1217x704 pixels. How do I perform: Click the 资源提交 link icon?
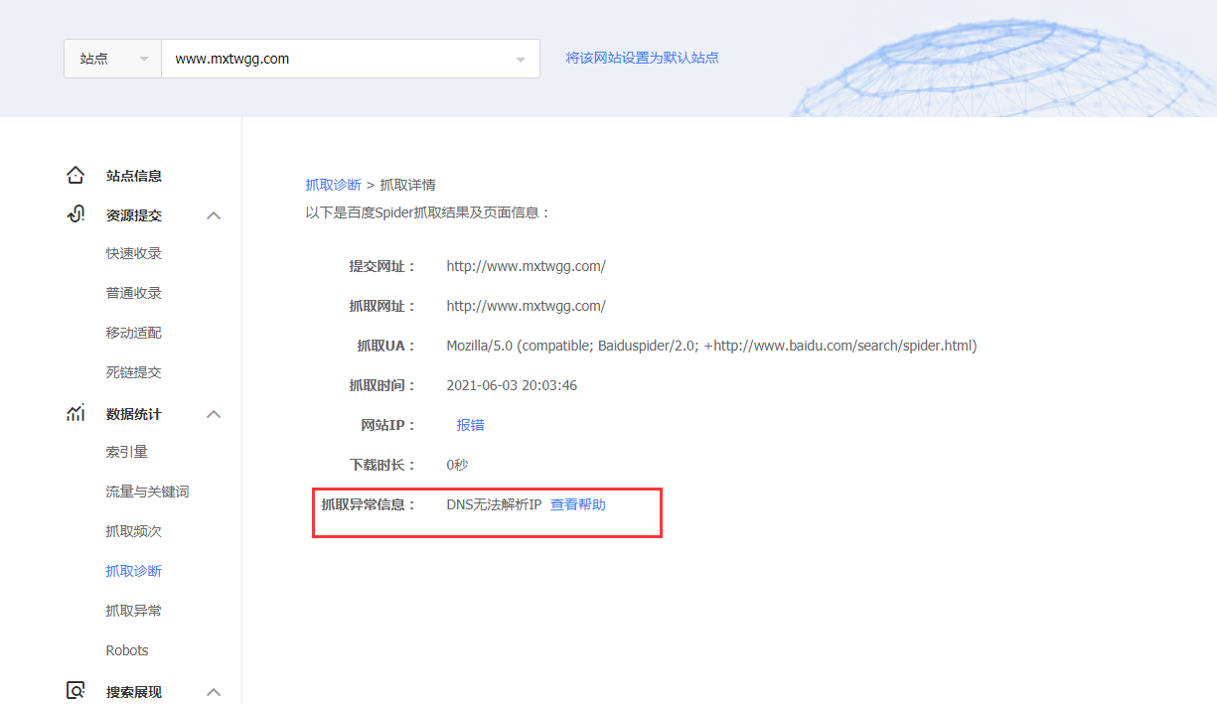coord(76,214)
